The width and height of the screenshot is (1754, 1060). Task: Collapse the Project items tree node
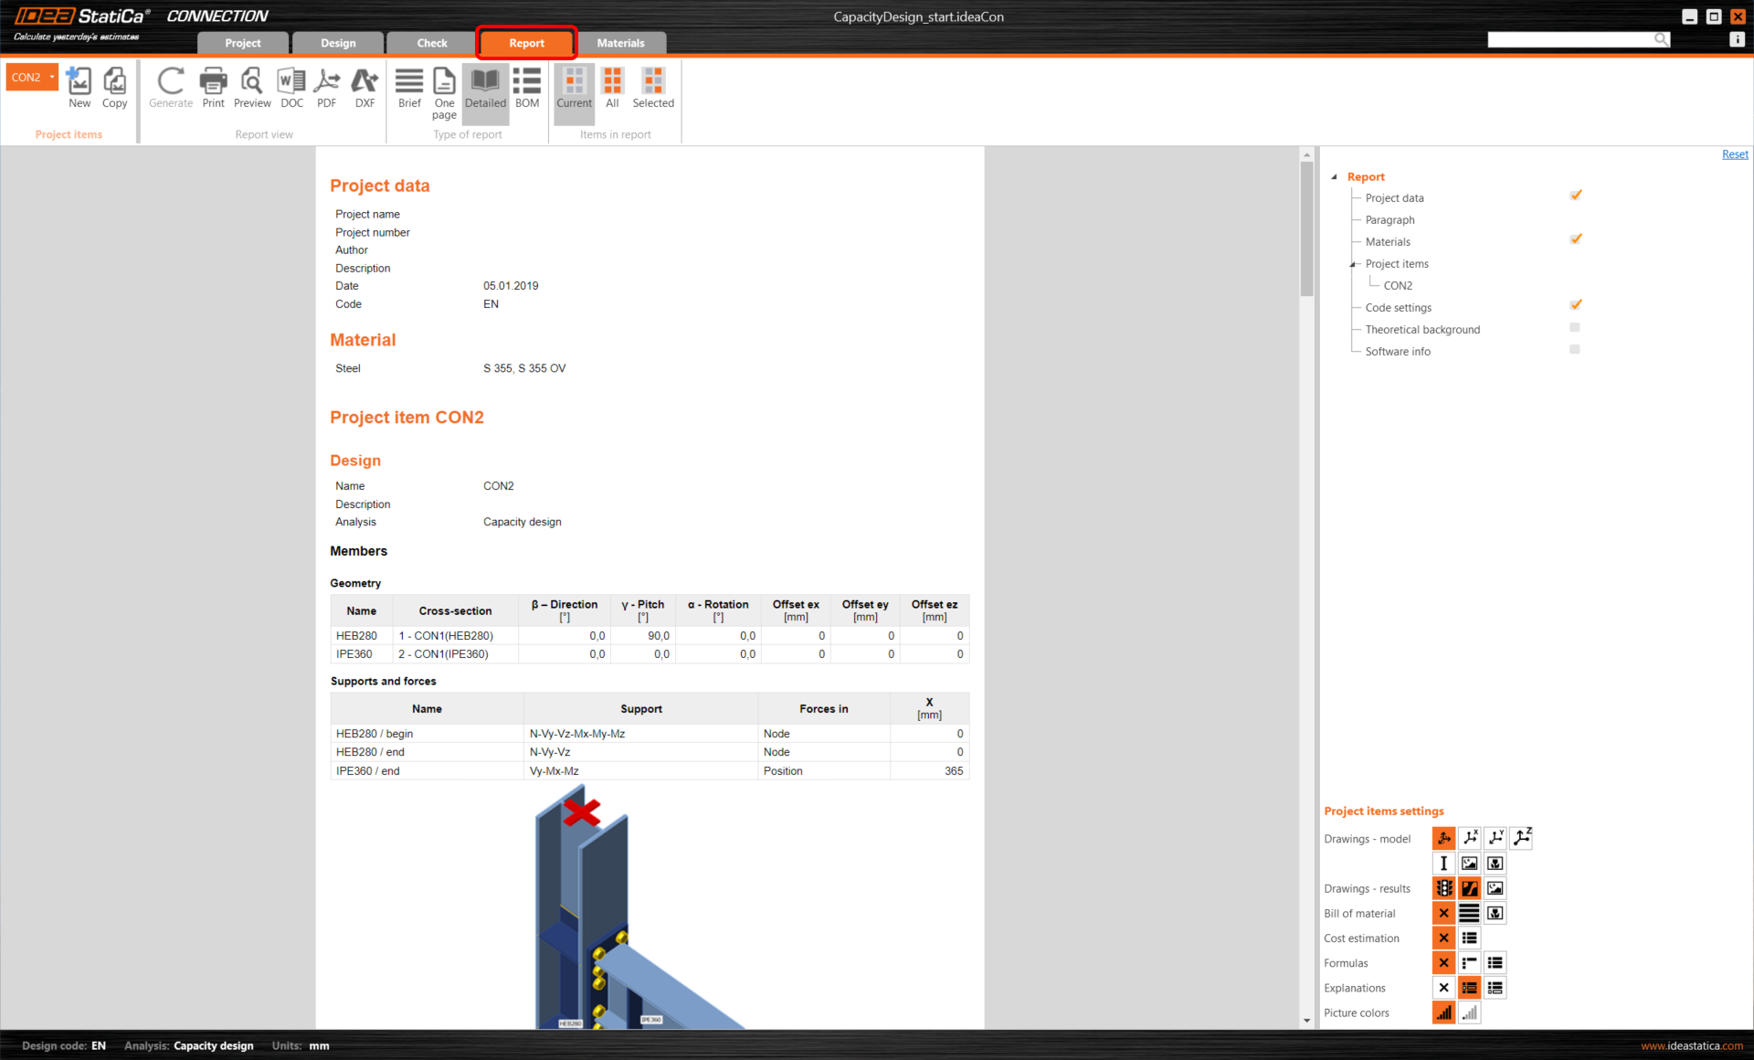click(x=1353, y=264)
